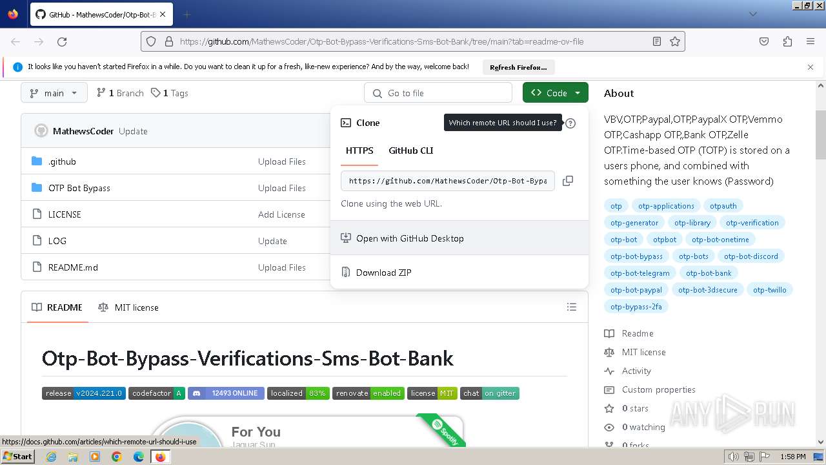826x465 pixels.
Task: Go back with the browser back arrow
Action: coord(15,41)
